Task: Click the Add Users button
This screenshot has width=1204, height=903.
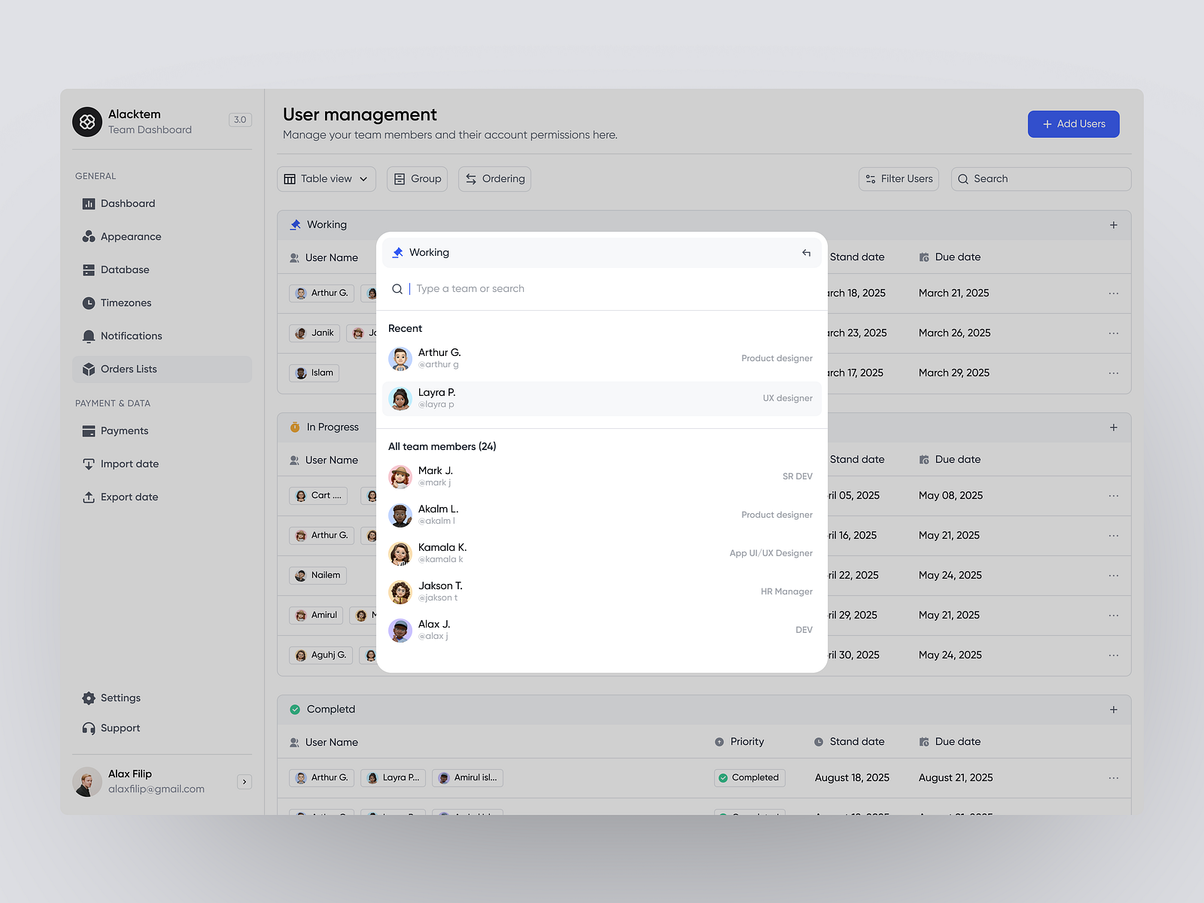Action: 1073,123
